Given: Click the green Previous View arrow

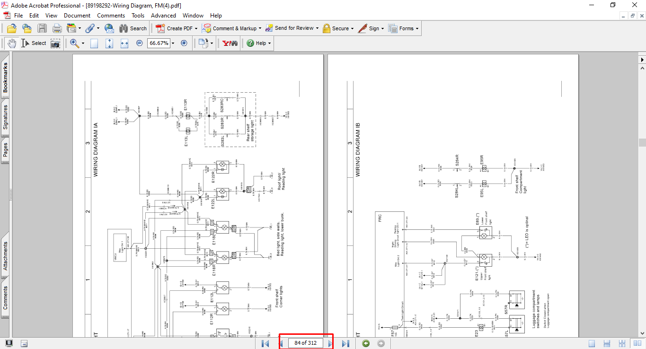Looking at the screenshot, I should 365,343.
